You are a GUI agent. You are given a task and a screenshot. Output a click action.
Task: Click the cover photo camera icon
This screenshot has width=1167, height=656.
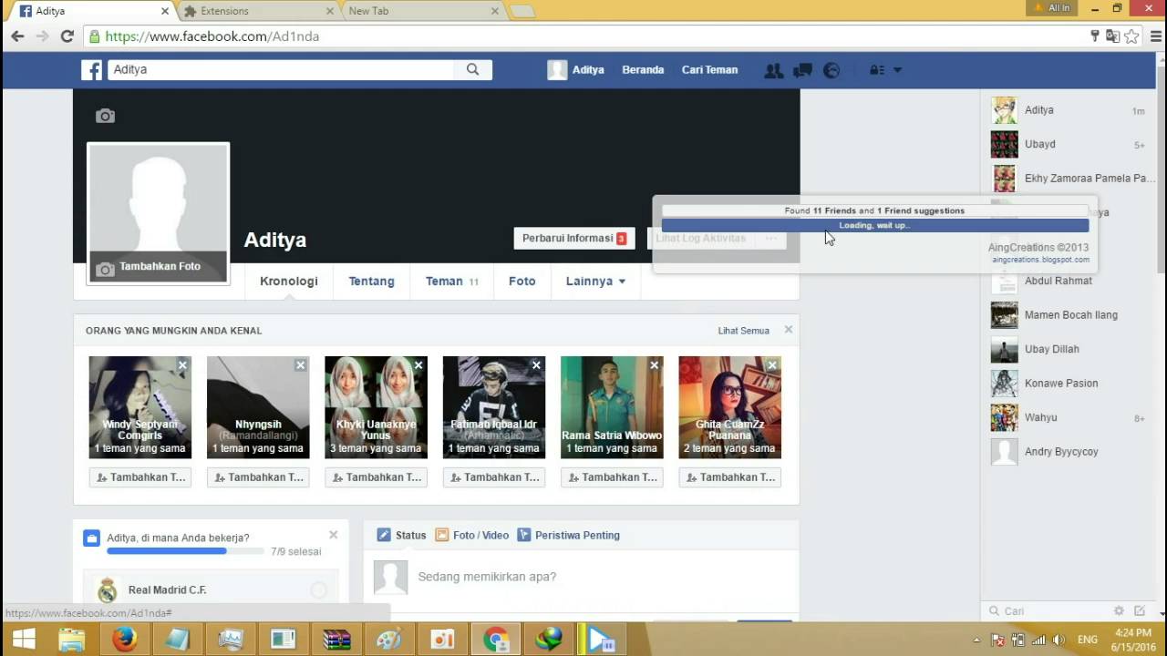pyautogui.click(x=106, y=116)
